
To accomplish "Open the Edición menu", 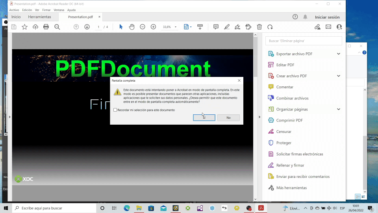I will (27, 10).
